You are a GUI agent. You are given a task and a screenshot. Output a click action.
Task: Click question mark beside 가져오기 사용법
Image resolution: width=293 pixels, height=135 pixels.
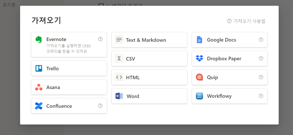pyautogui.click(x=229, y=21)
